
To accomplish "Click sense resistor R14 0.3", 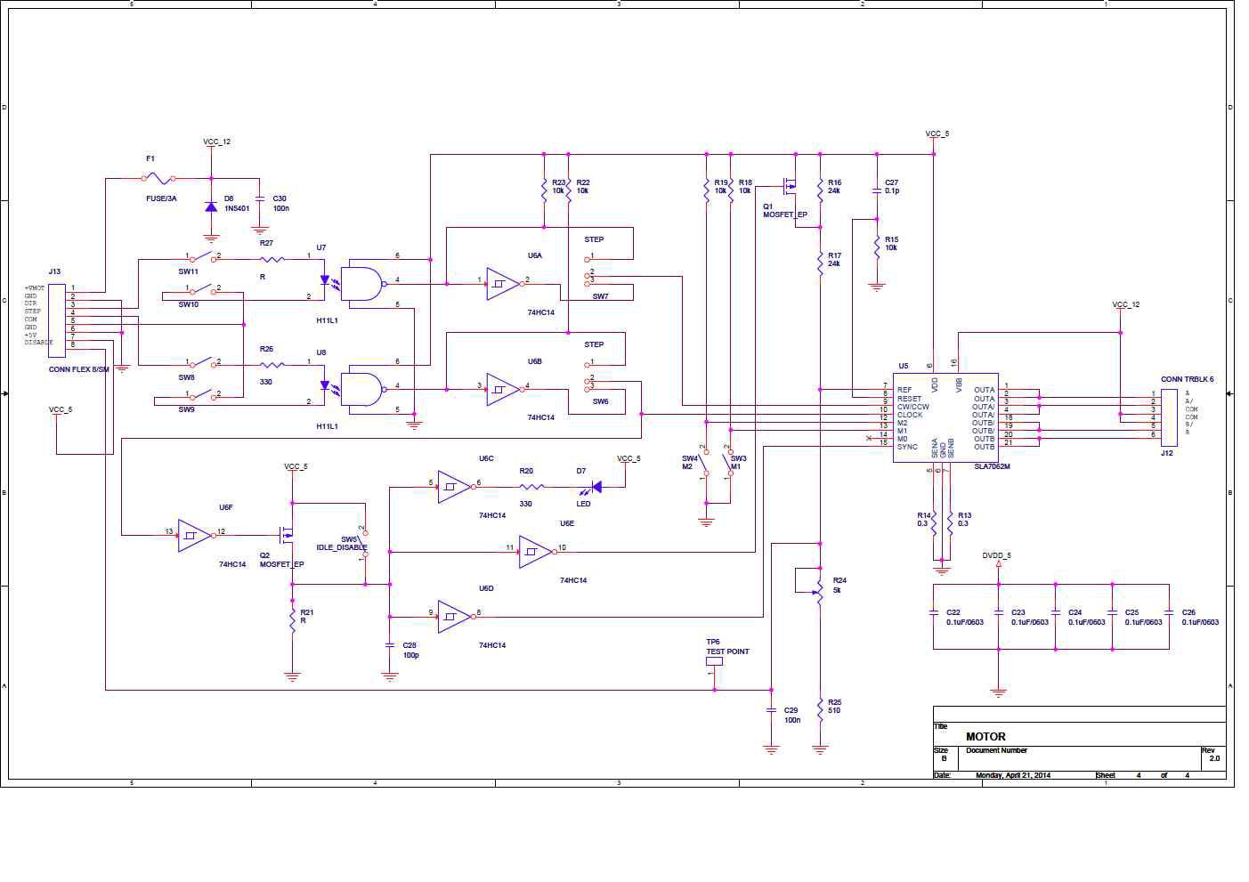I will (x=934, y=522).
